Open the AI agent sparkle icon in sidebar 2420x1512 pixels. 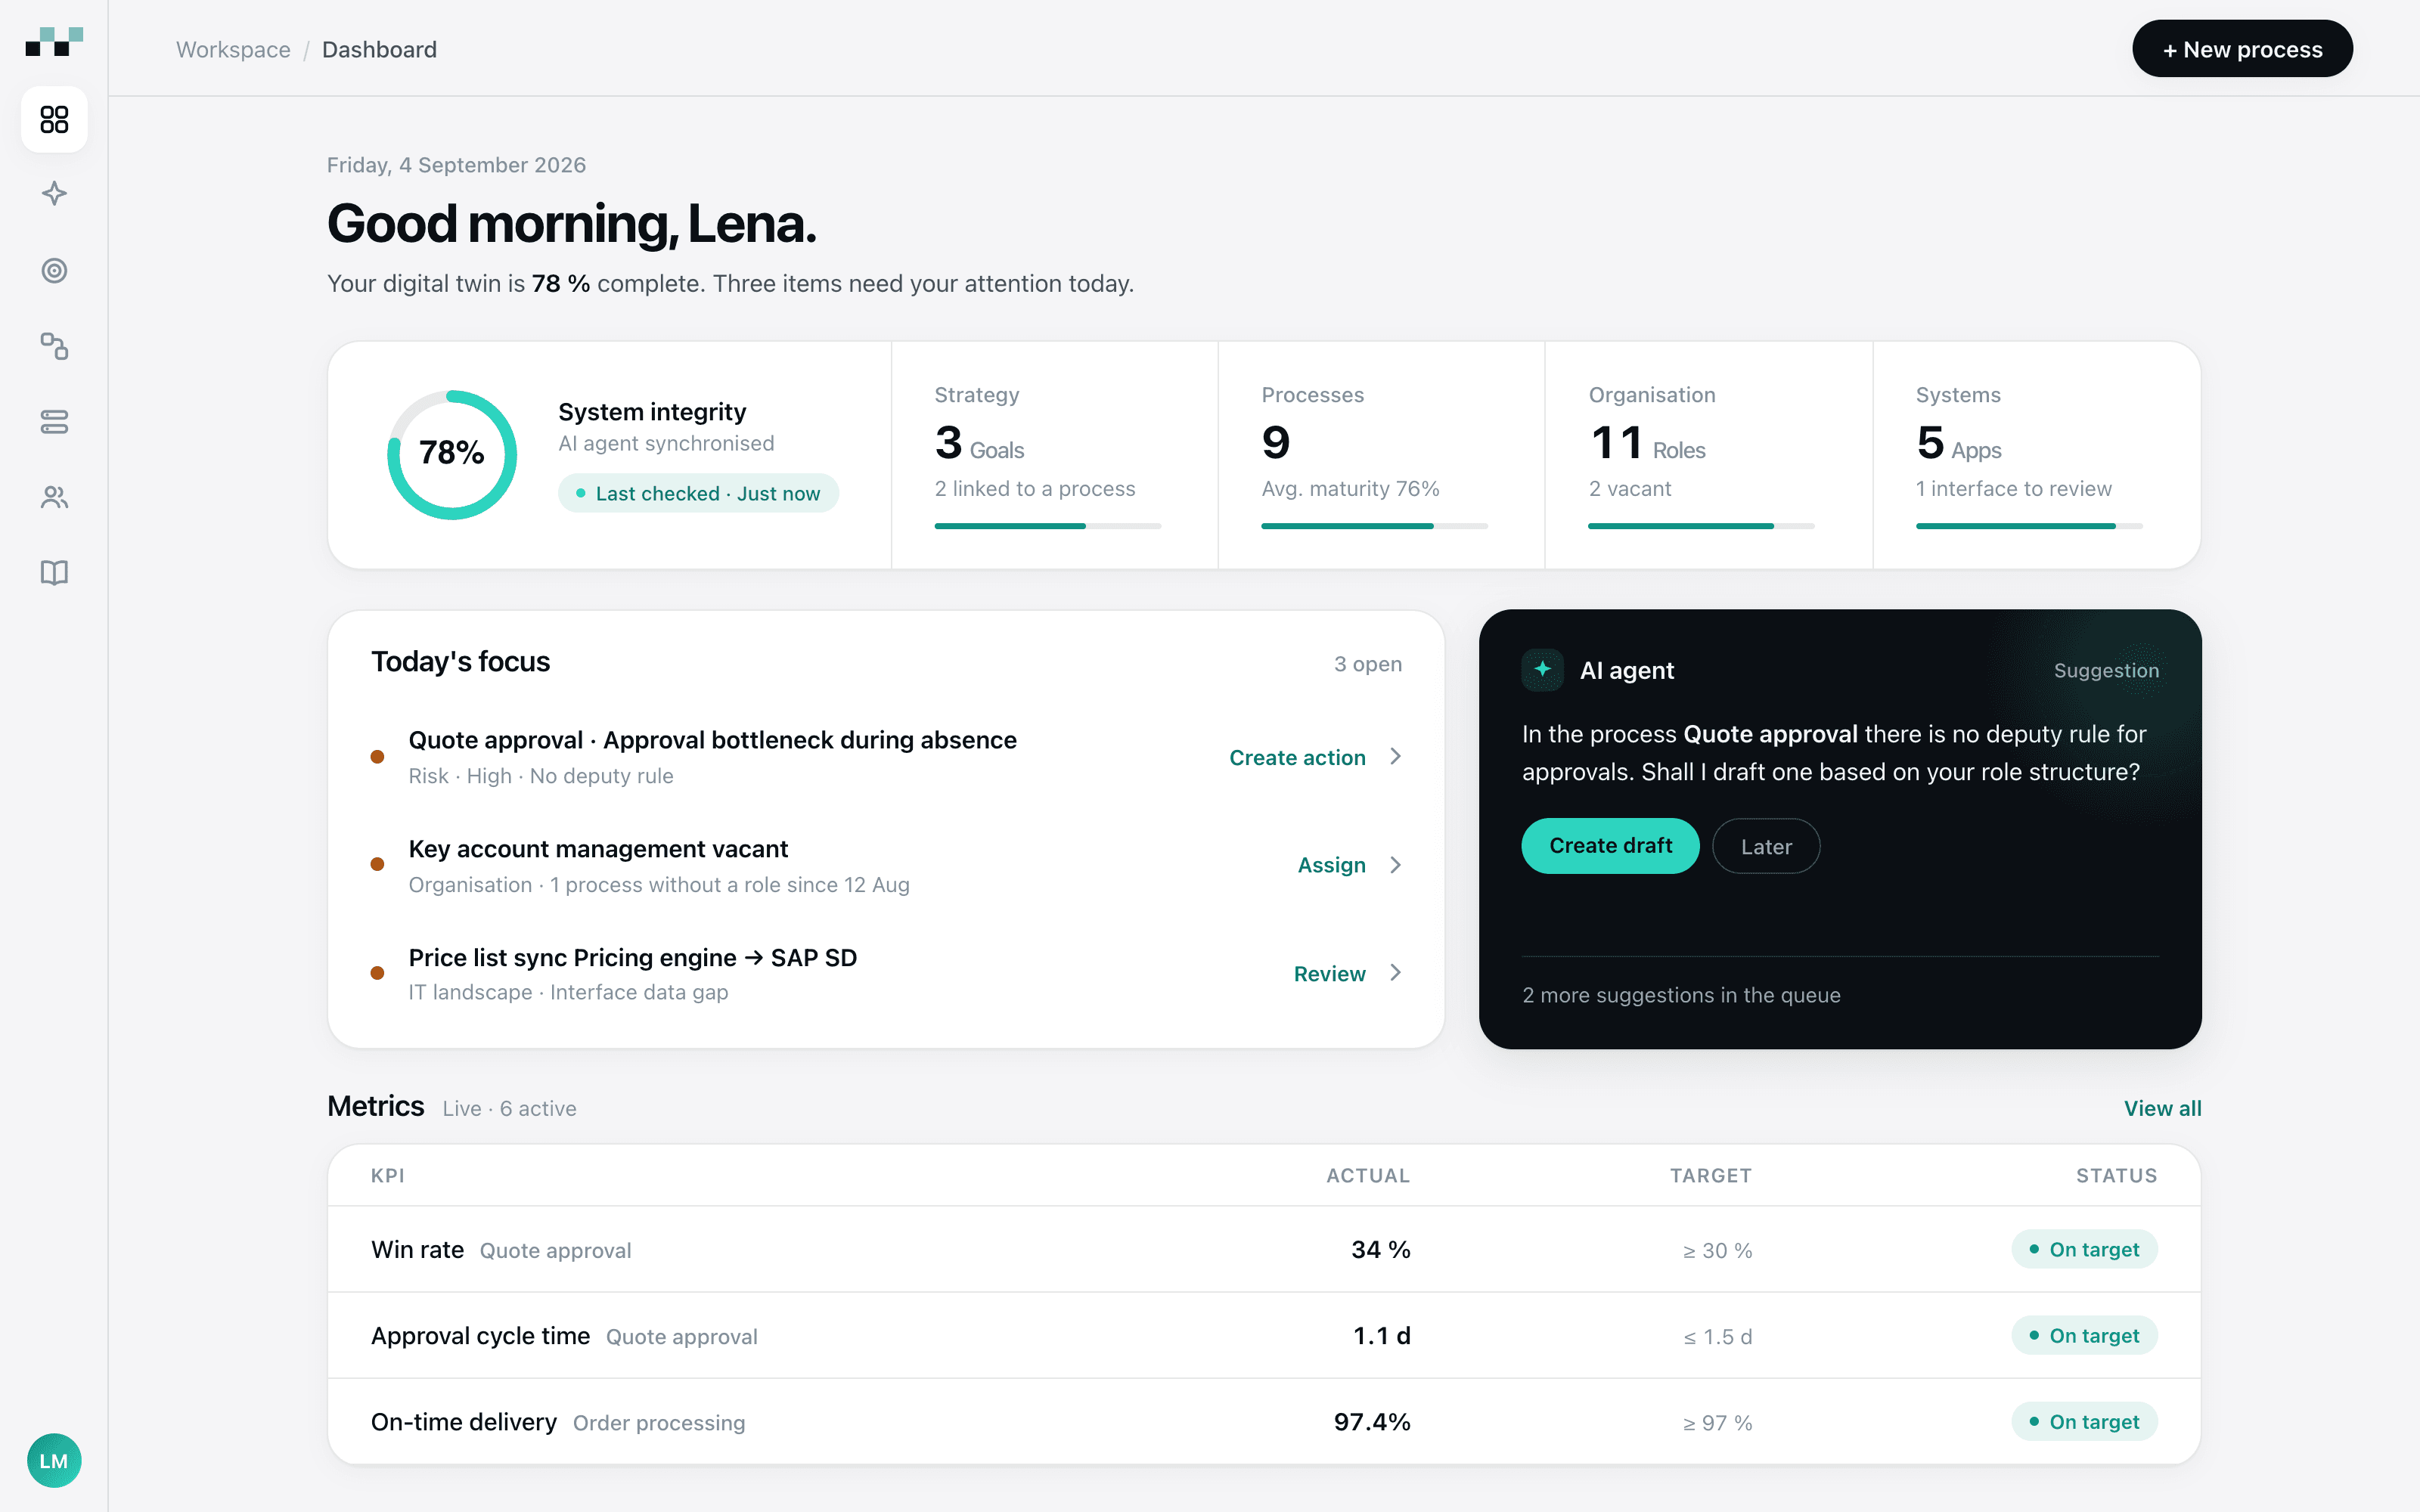[54, 194]
